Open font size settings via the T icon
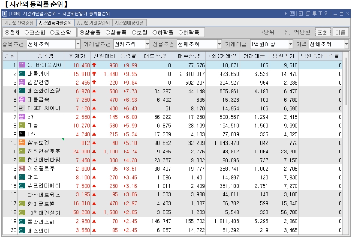This screenshot has height=238, width=352. (x=321, y=13)
